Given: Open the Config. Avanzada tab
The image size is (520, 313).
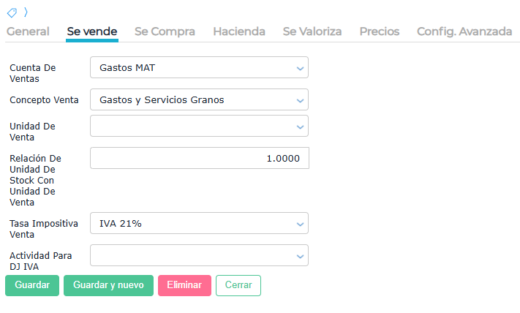Looking at the screenshot, I should [x=464, y=31].
